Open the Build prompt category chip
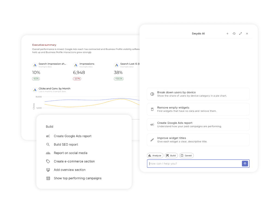Image resolution: width=279 pixels, height=213 pixels. [x=171, y=155]
